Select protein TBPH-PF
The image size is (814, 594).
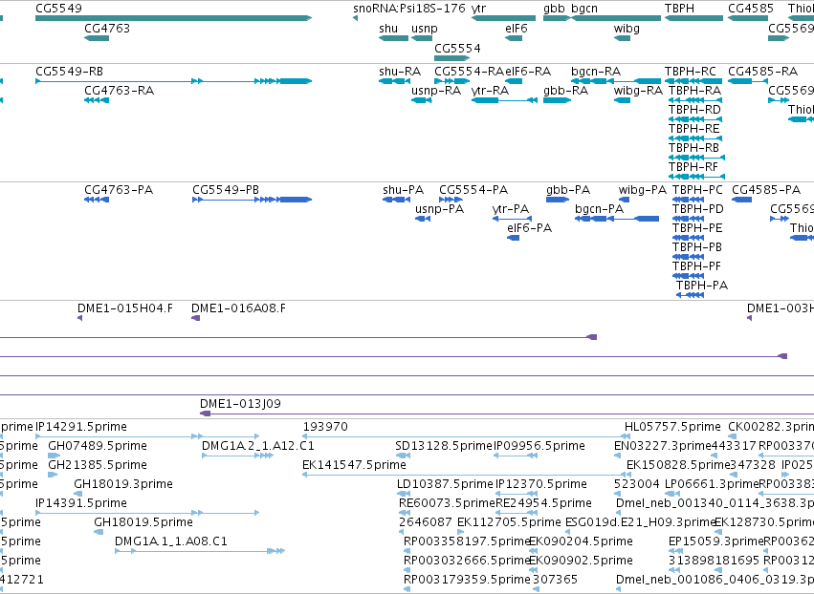click(696, 266)
